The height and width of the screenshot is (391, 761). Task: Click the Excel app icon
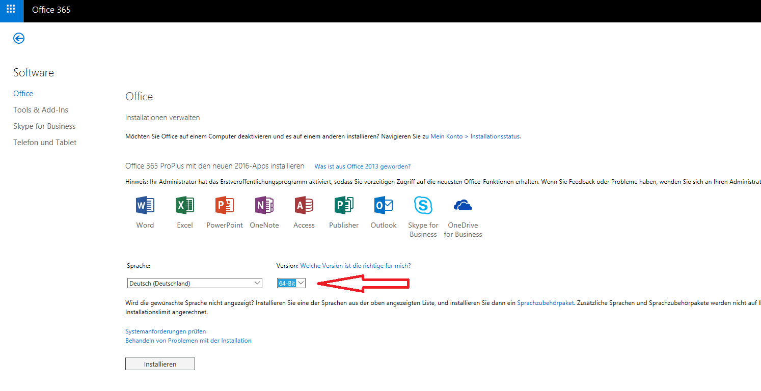pyautogui.click(x=185, y=206)
